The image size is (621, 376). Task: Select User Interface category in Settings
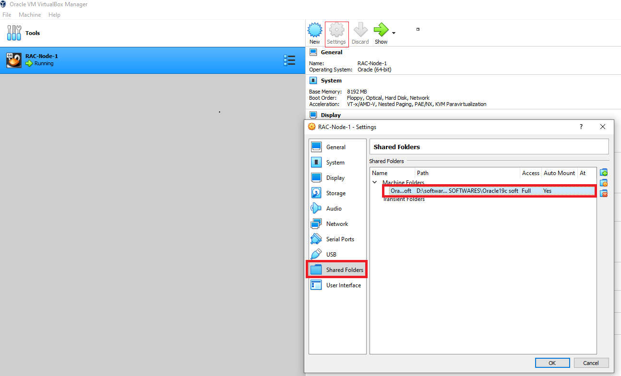point(337,285)
